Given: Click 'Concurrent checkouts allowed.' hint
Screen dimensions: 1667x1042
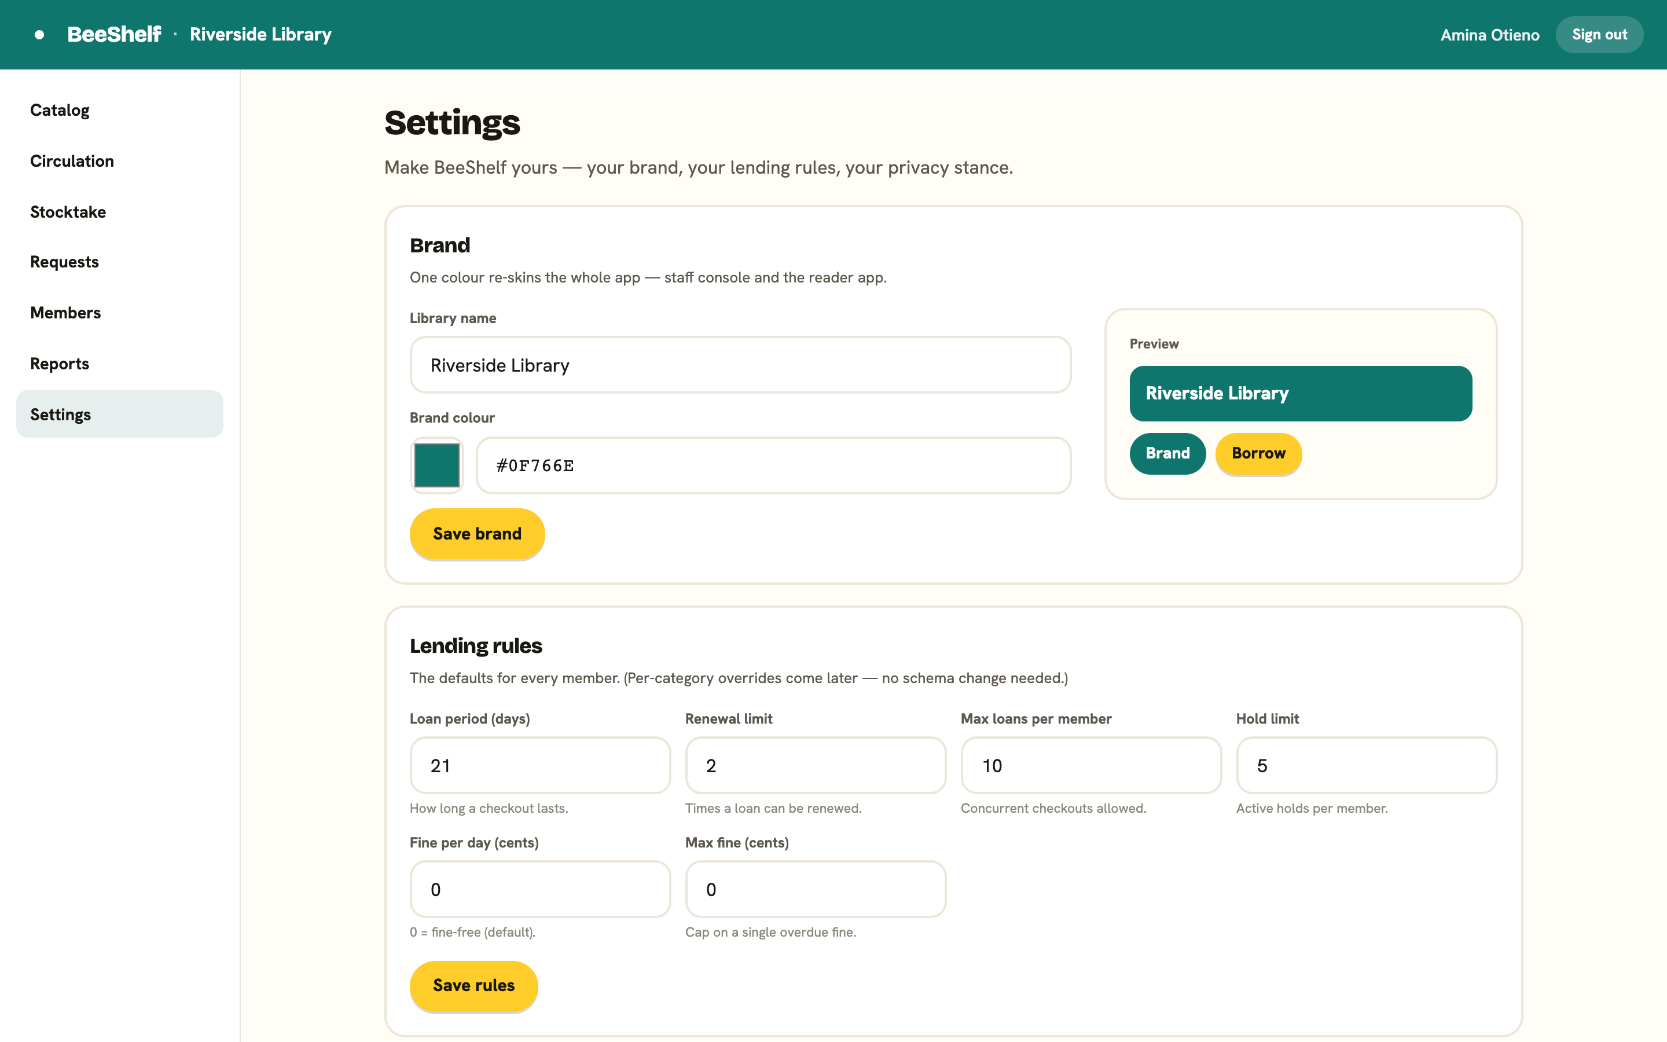Looking at the screenshot, I should click(x=1053, y=808).
